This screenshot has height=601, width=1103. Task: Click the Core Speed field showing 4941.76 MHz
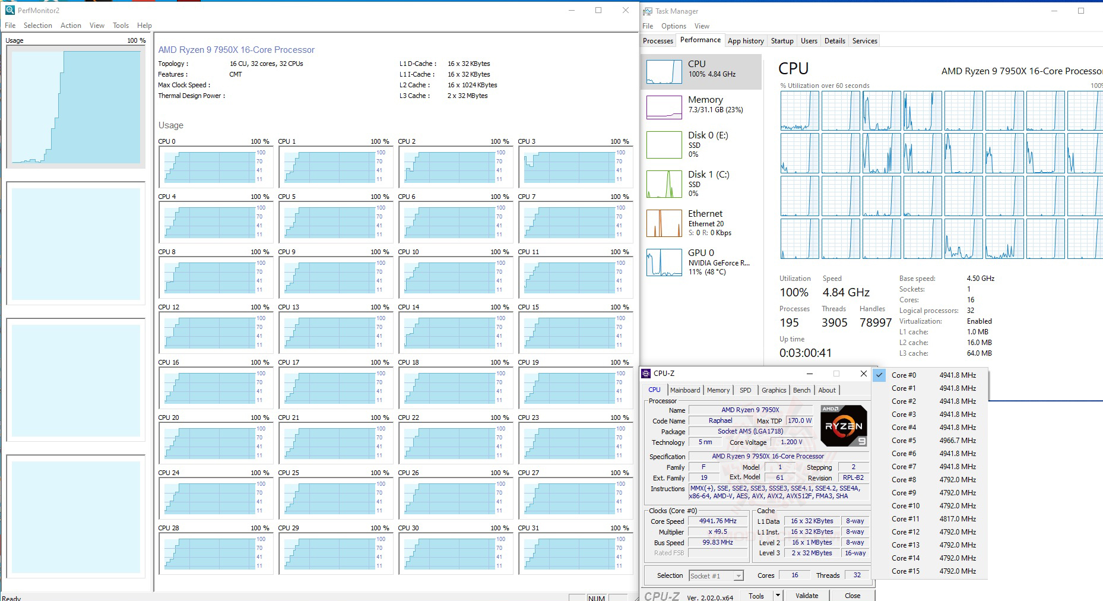pos(718,521)
